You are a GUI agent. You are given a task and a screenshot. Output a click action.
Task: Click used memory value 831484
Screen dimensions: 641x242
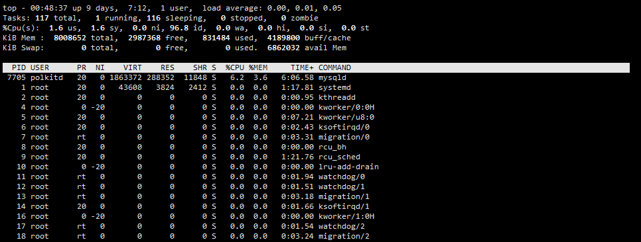(216, 38)
